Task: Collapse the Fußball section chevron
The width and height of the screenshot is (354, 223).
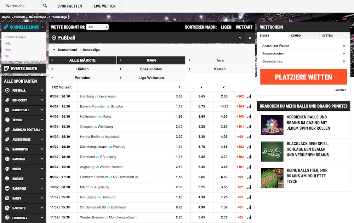Action: click(x=240, y=38)
